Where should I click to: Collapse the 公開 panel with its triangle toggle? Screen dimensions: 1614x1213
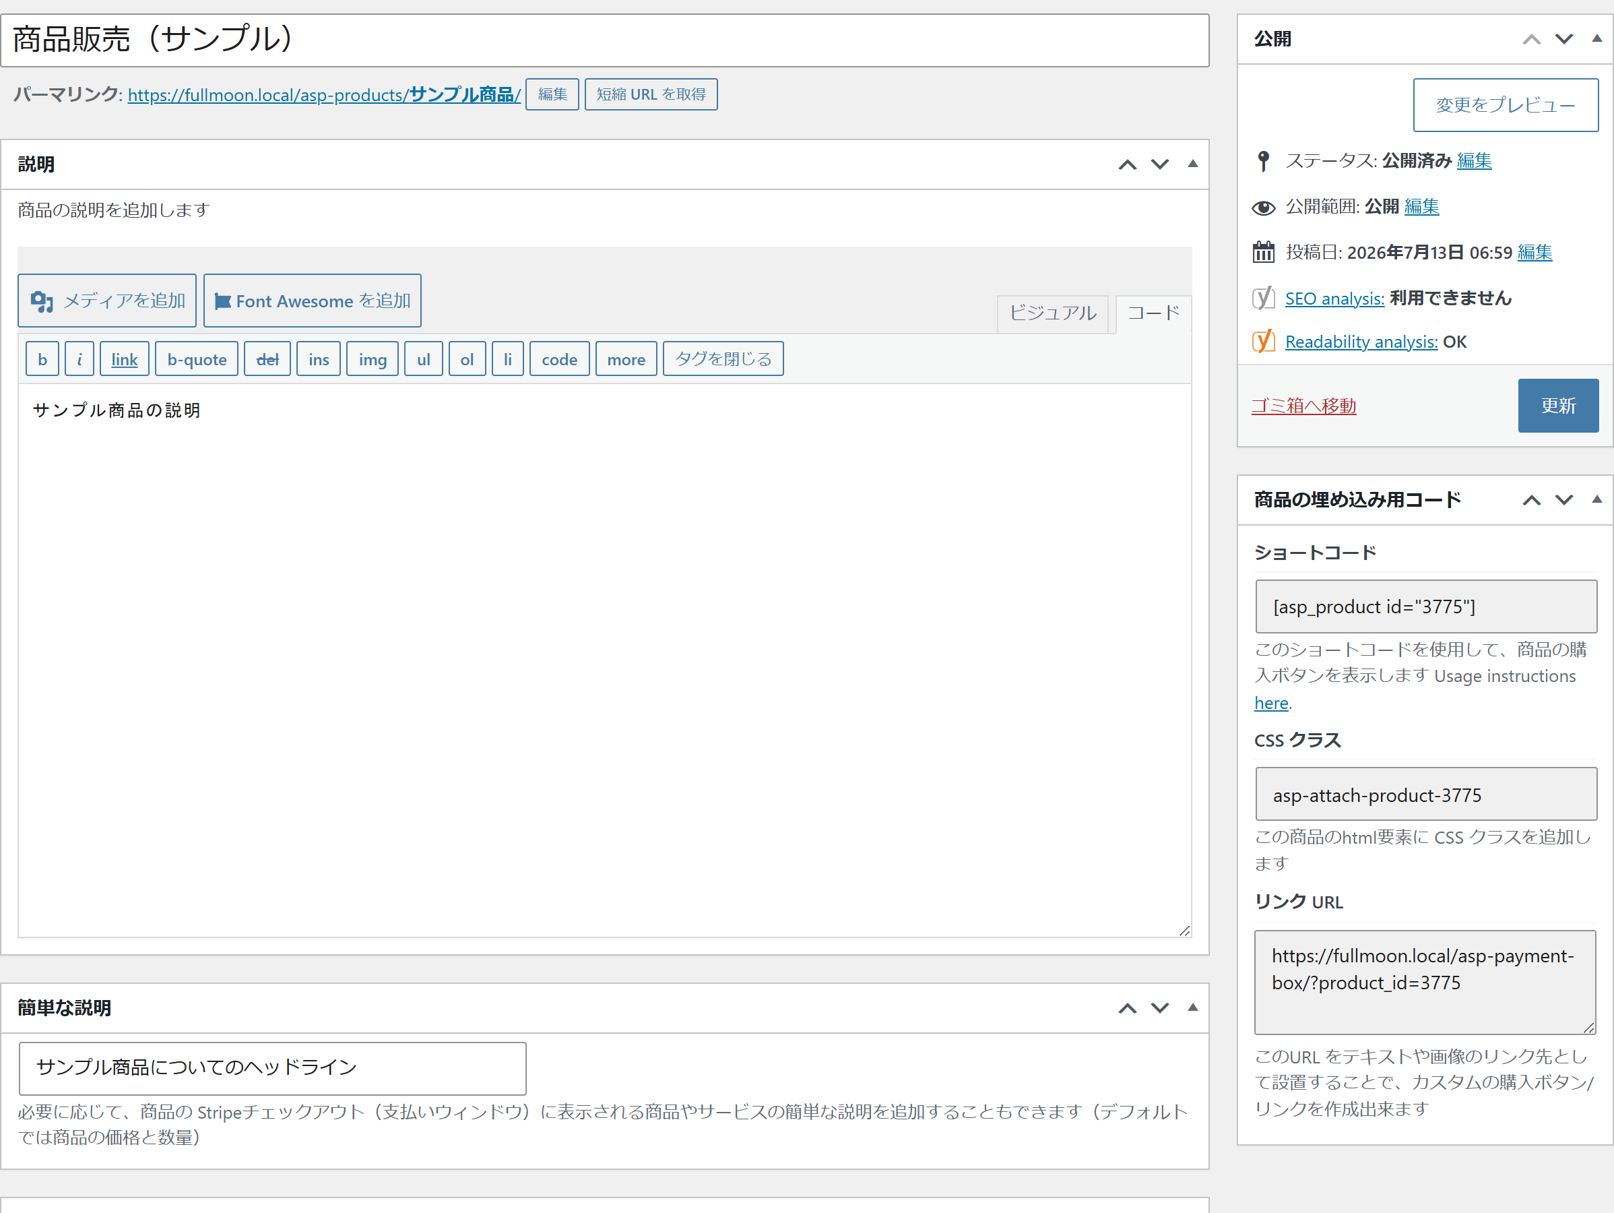pyautogui.click(x=1596, y=38)
